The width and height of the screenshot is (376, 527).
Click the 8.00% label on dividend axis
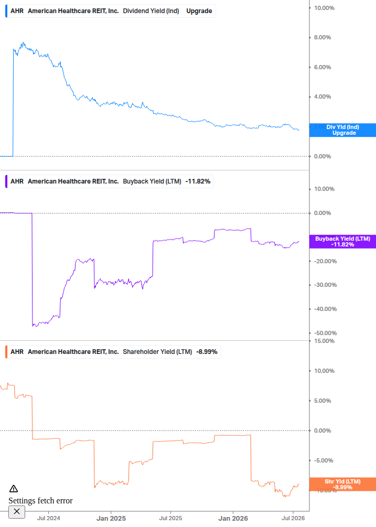[x=322, y=37]
